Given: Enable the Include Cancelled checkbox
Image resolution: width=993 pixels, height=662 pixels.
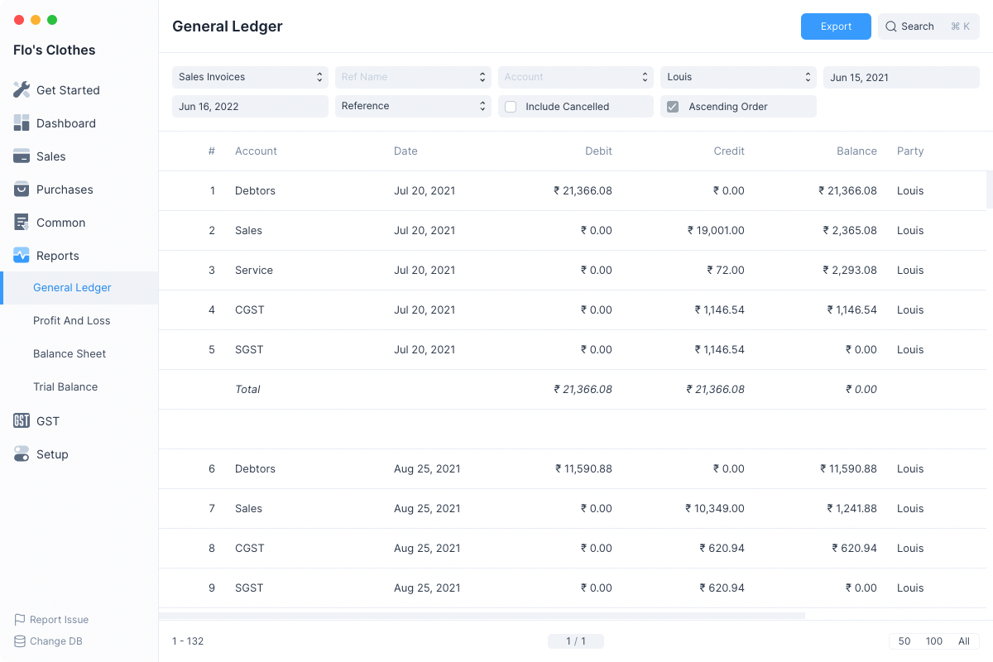Looking at the screenshot, I should pos(511,107).
